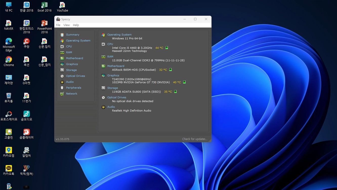
Task: Open the Network icon in sidebar
Action: pyautogui.click(x=62, y=94)
